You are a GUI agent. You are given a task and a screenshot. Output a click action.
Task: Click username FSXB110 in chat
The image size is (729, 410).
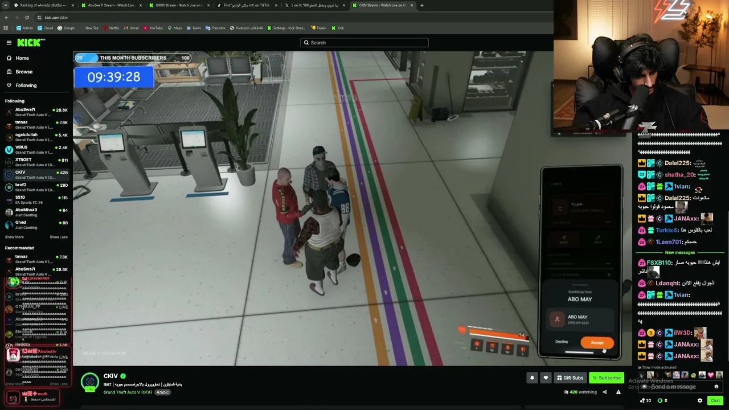point(659,263)
